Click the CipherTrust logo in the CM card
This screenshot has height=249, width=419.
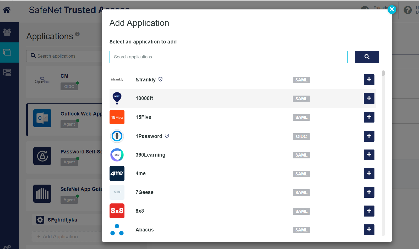42,80
